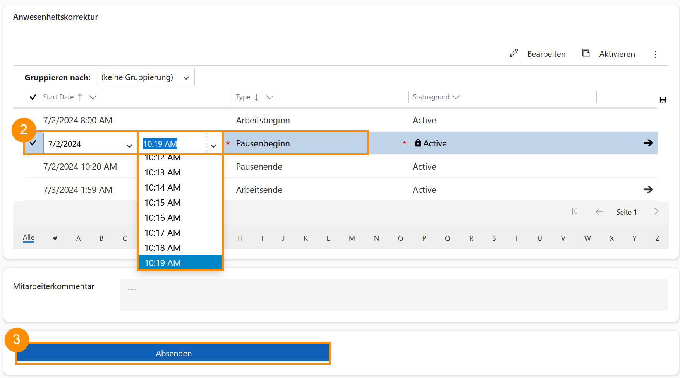Go to the previous page arrow
This screenshot has width=680, height=378.
599,212
